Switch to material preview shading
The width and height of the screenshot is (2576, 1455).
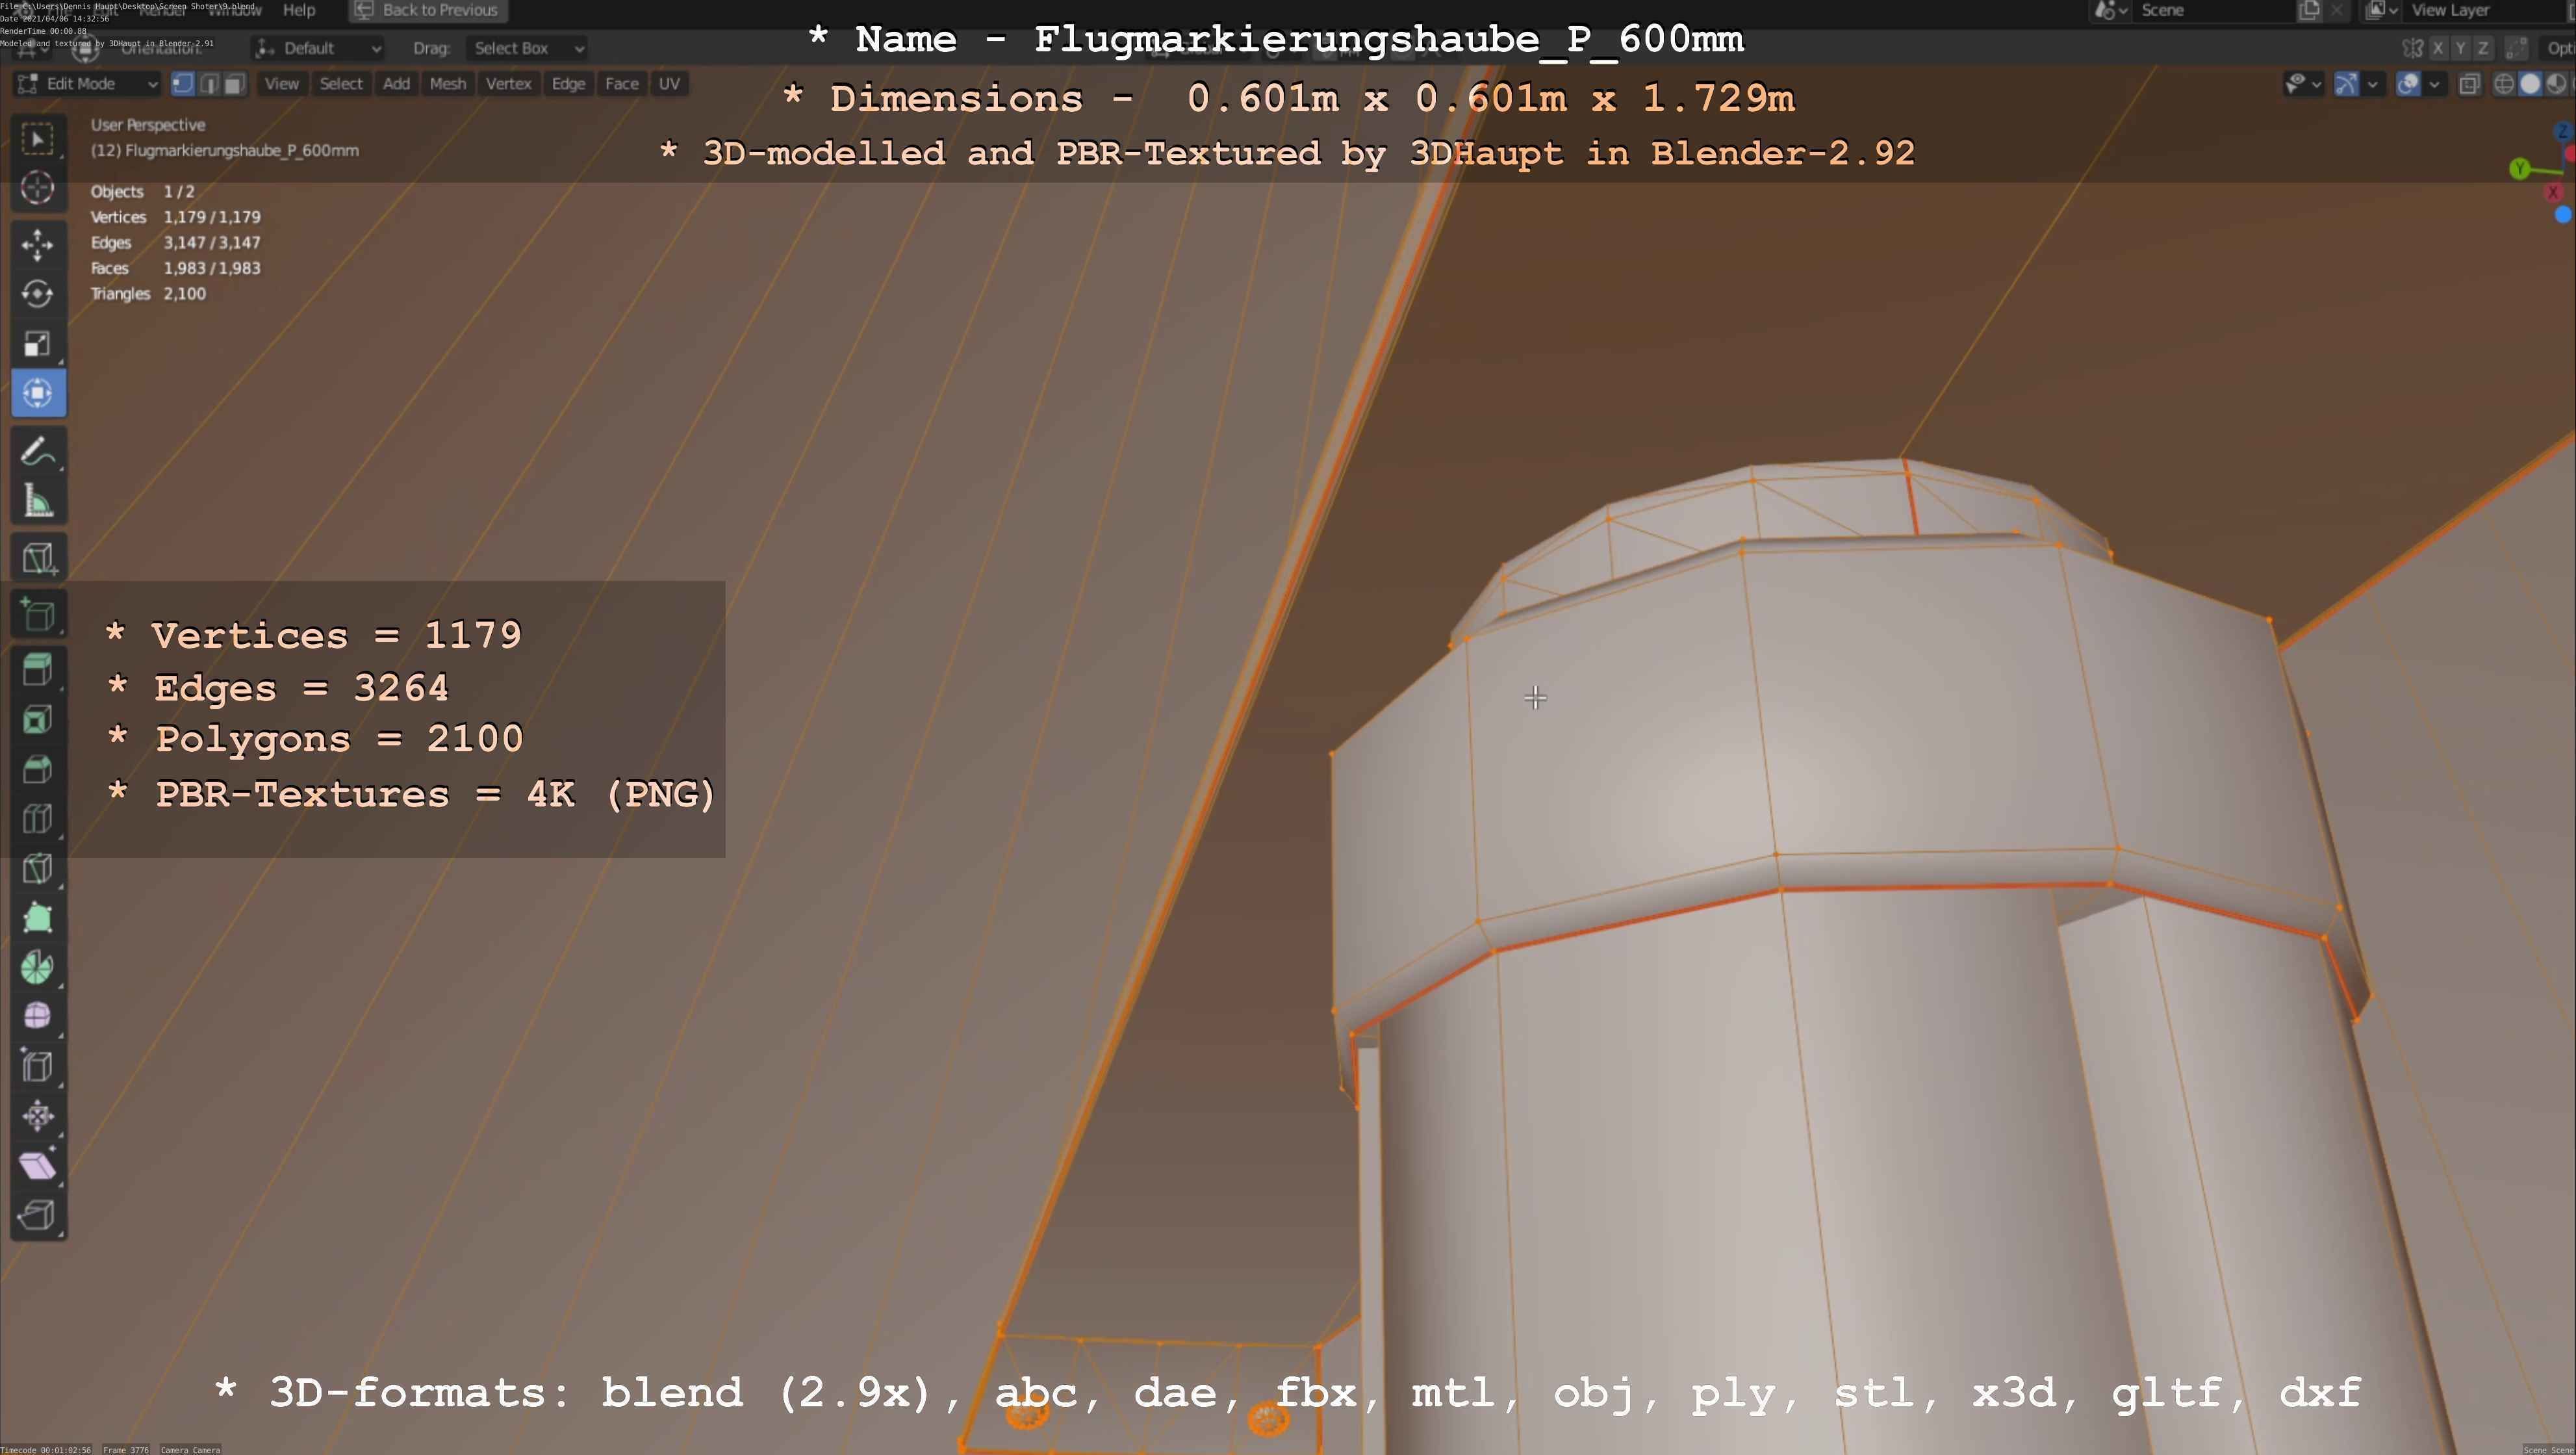2556,84
